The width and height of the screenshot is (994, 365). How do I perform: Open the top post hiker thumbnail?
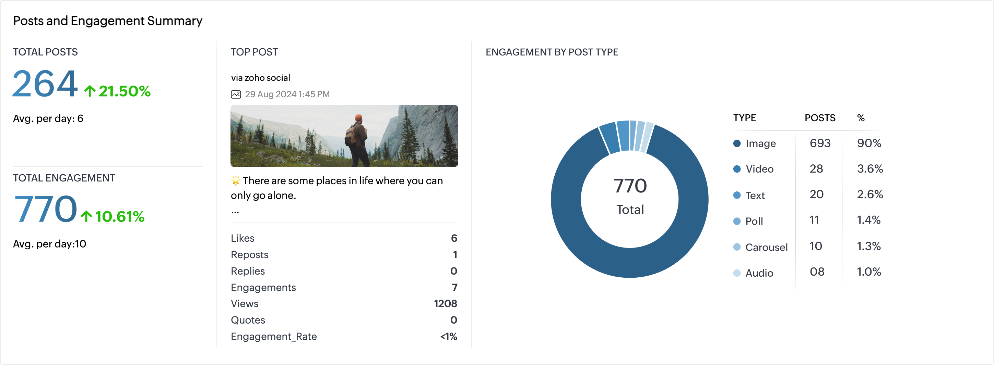pyautogui.click(x=344, y=136)
